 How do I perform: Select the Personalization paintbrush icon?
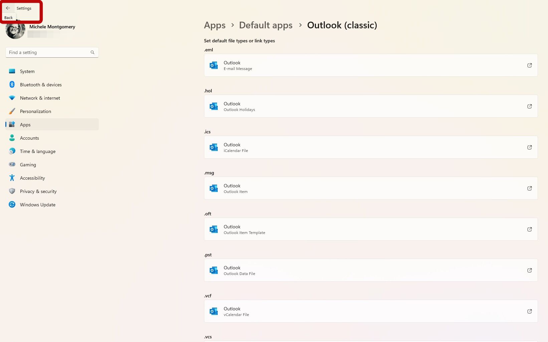(12, 111)
